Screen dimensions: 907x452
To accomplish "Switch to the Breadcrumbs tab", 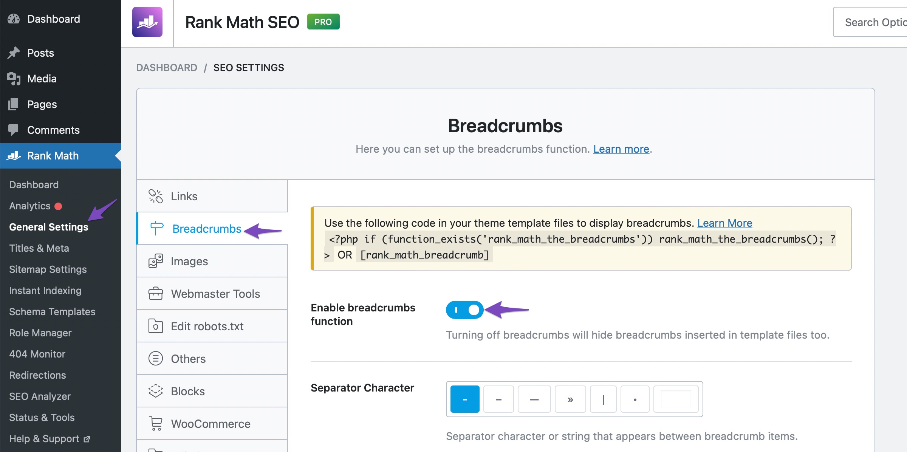I will point(206,229).
